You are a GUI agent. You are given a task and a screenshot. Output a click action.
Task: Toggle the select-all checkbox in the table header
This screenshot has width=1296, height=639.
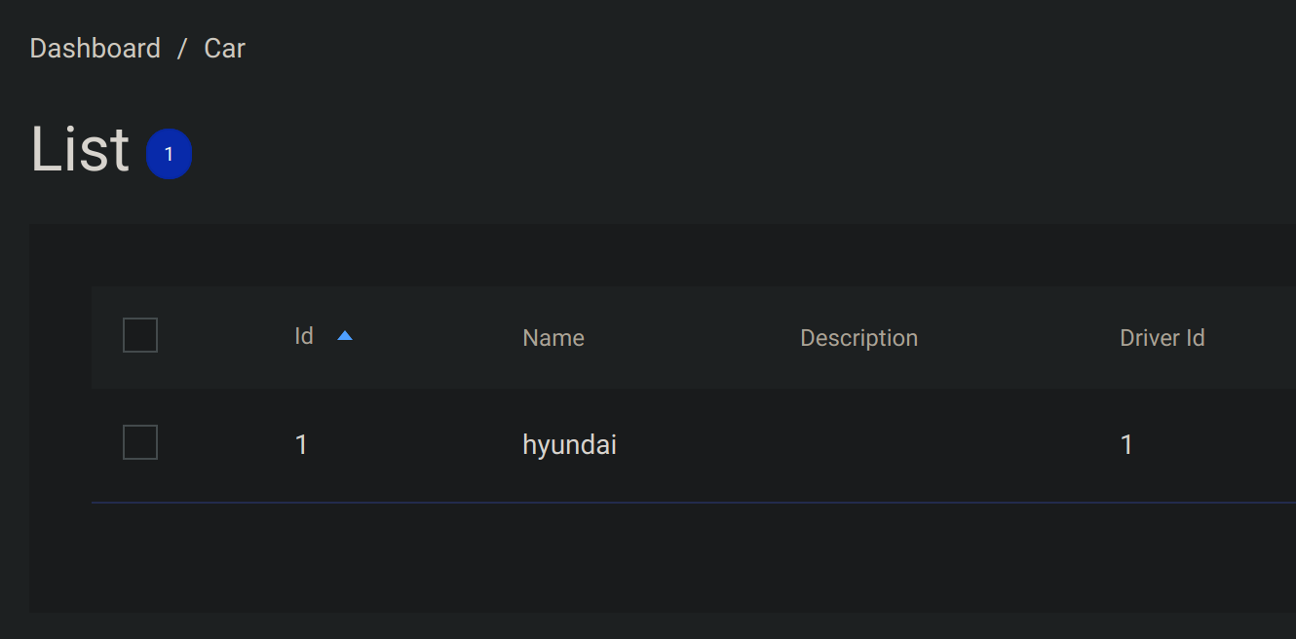point(139,334)
